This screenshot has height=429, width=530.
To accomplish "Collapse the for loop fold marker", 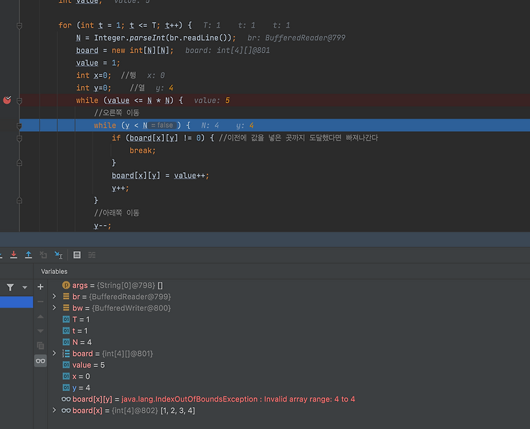I will [x=20, y=25].
